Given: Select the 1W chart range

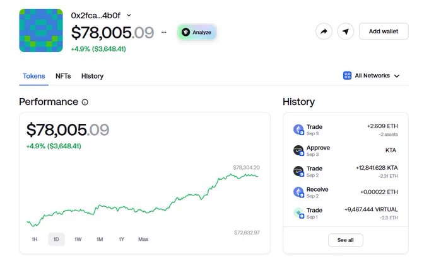Looking at the screenshot, I should 78,240.
